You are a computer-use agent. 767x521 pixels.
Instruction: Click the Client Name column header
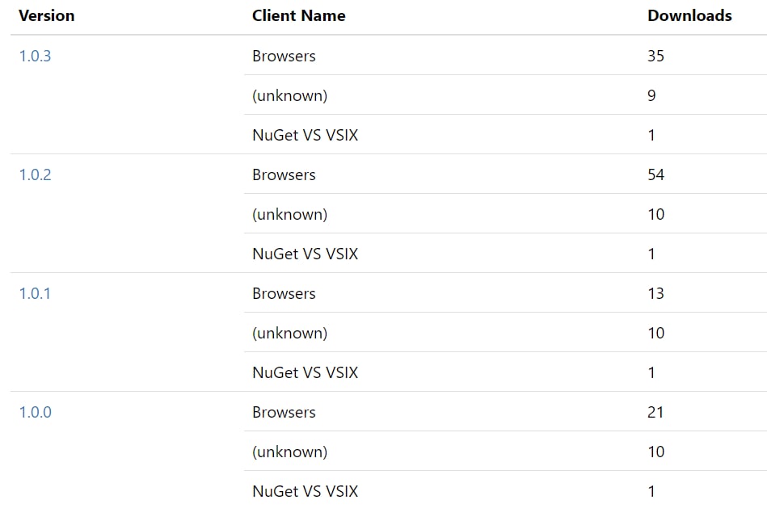pos(298,16)
